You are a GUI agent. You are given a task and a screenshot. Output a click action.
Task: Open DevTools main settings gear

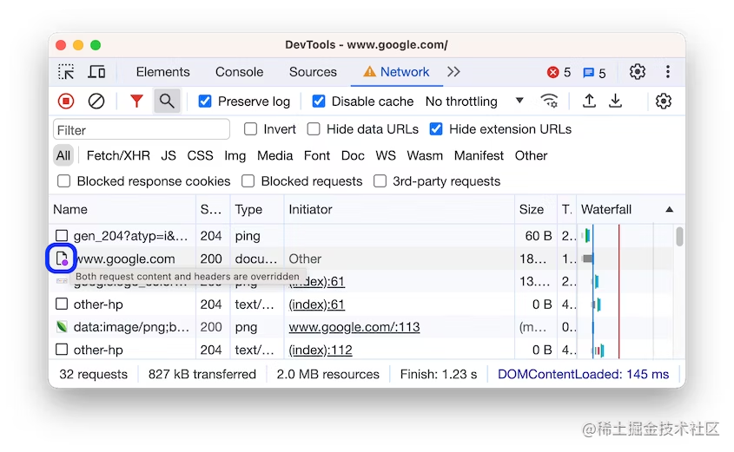click(637, 72)
